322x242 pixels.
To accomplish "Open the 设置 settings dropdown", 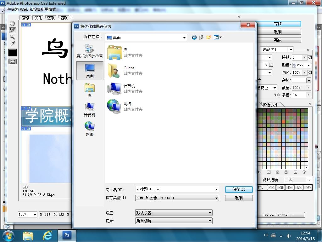I will coord(174,213).
